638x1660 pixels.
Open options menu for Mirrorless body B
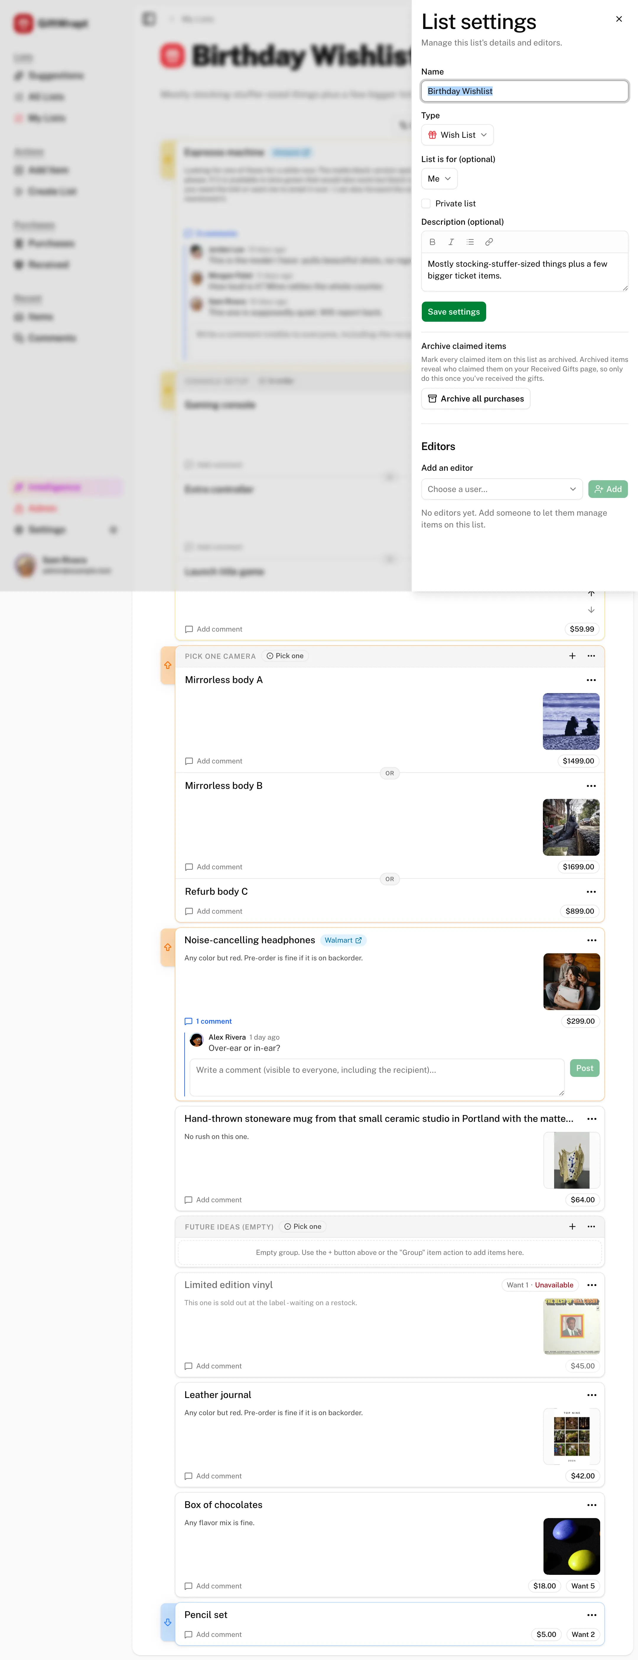[x=591, y=786]
